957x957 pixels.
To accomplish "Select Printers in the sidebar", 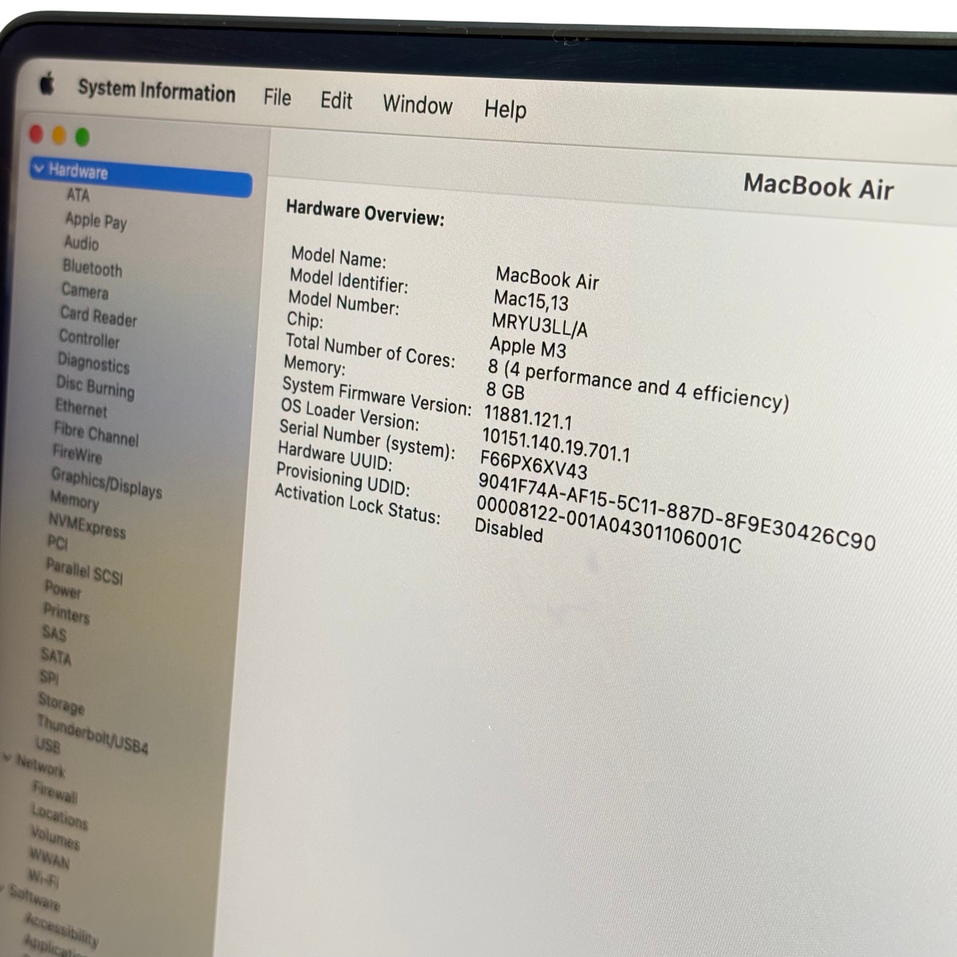I will [x=66, y=613].
